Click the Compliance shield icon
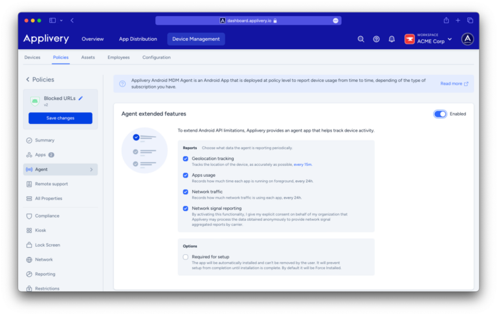The height and width of the screenshot is (315, 497). click(29, 216)
